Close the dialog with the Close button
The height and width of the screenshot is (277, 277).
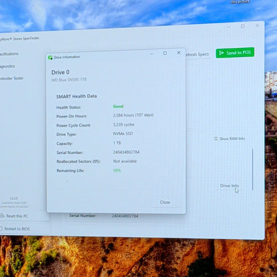tap(164, 202)
